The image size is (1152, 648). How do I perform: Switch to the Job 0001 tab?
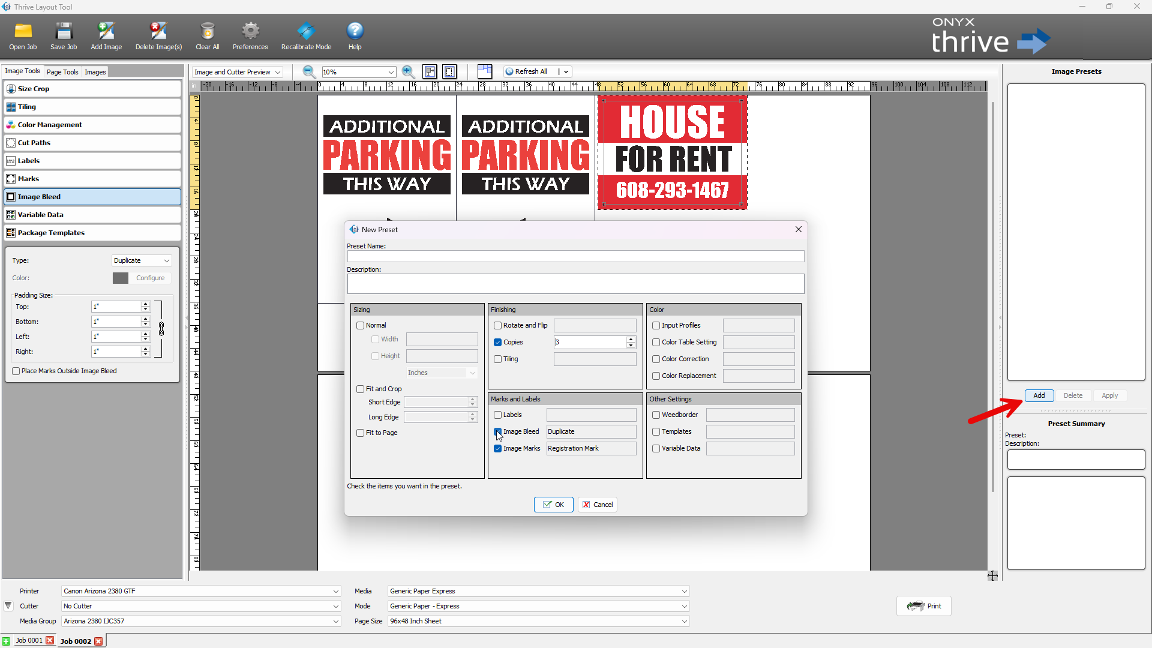tap(29, 640)
